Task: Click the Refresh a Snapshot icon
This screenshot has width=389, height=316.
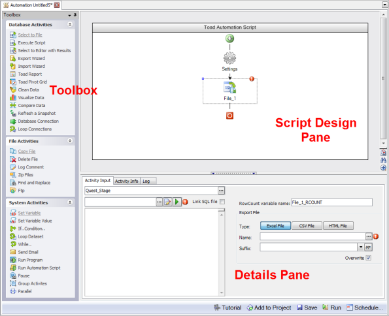Action: coord(13,113)
